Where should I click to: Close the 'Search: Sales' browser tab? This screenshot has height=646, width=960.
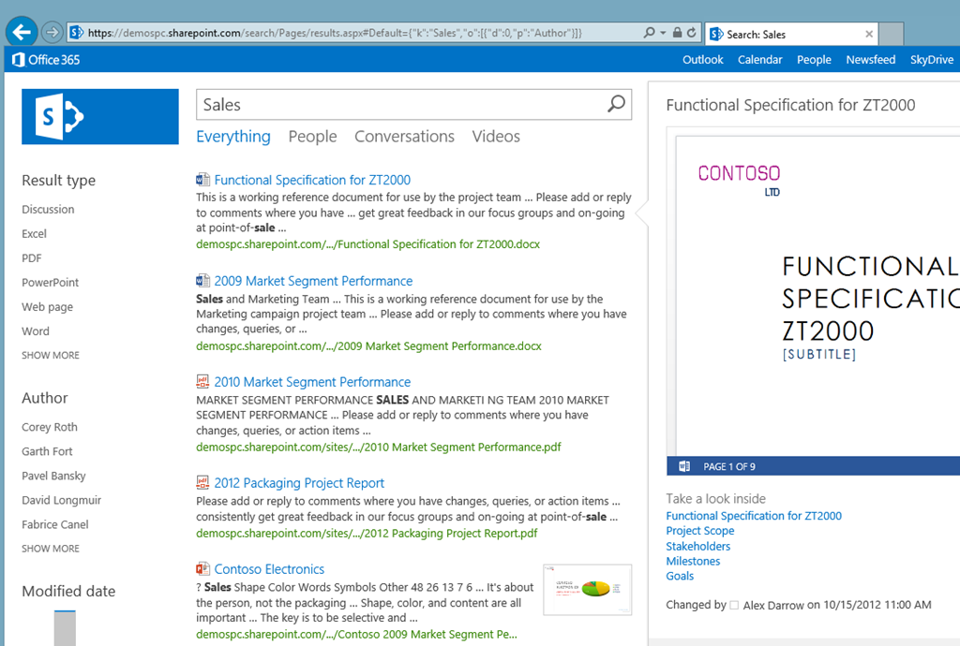tap(869, 35)
